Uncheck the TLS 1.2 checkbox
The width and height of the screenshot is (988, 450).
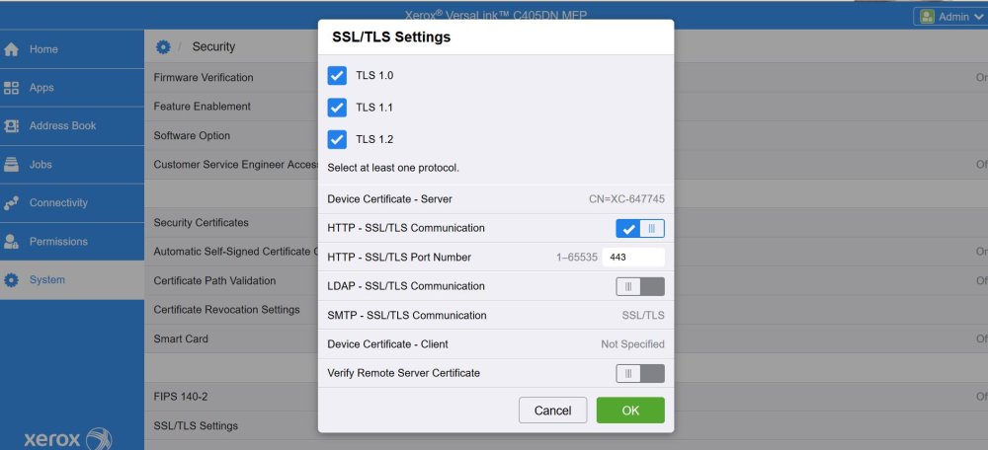[x=337, y=139]
